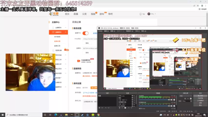Open the 帮助 menu in OBS

click(144, 31)
